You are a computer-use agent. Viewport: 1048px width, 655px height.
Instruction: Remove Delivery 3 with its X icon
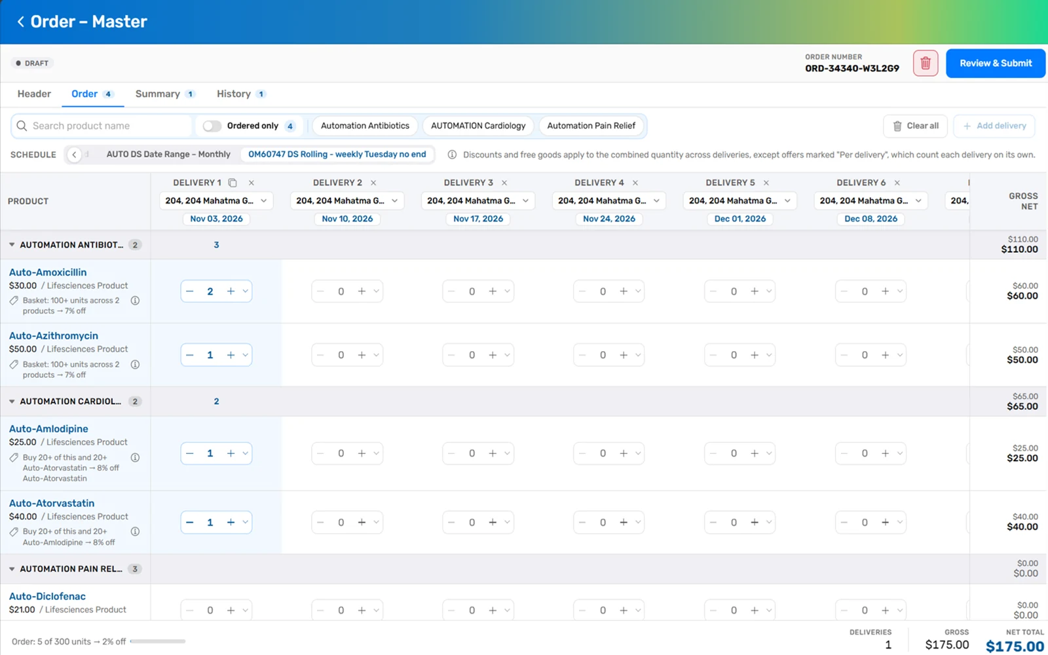coord(504,183)
